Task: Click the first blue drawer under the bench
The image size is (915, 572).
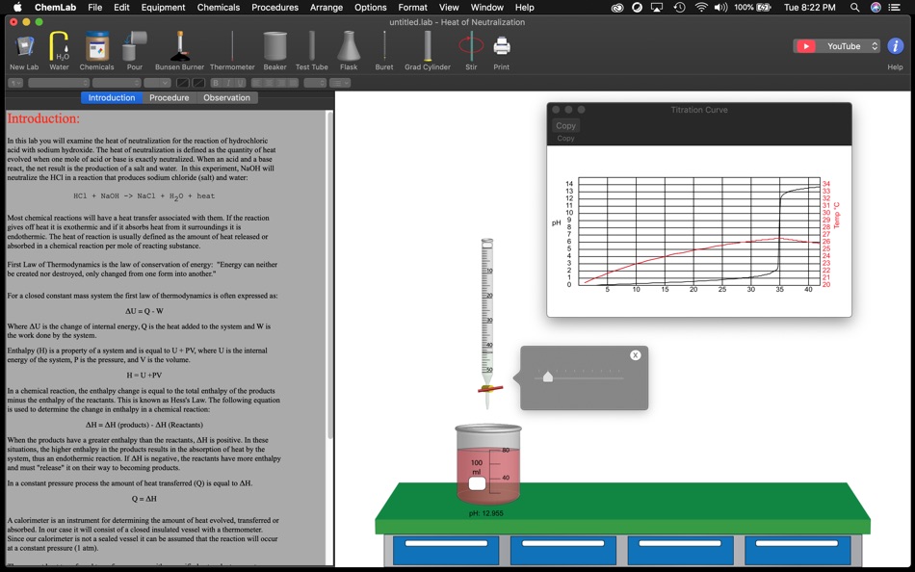Action: (446, 551)
